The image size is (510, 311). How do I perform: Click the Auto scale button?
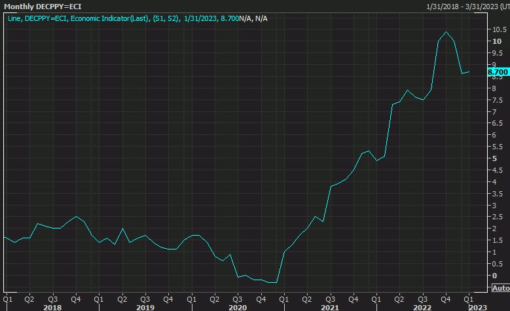500,287
